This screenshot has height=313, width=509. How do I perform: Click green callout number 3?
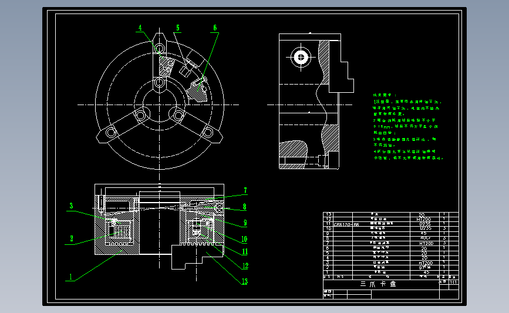point(72,206)
